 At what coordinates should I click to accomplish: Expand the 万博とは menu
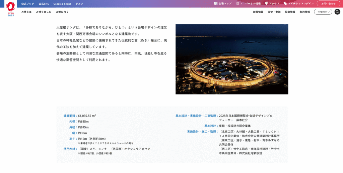[26, 12]
